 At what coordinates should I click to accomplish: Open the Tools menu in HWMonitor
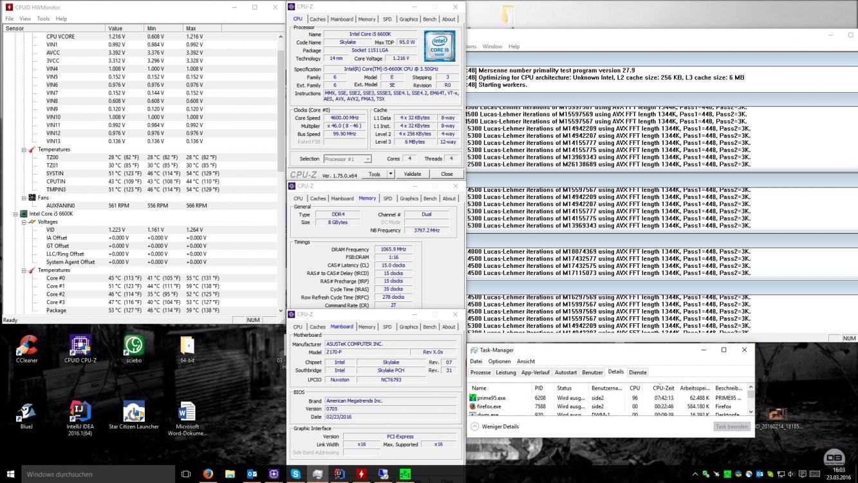(43, 19)
